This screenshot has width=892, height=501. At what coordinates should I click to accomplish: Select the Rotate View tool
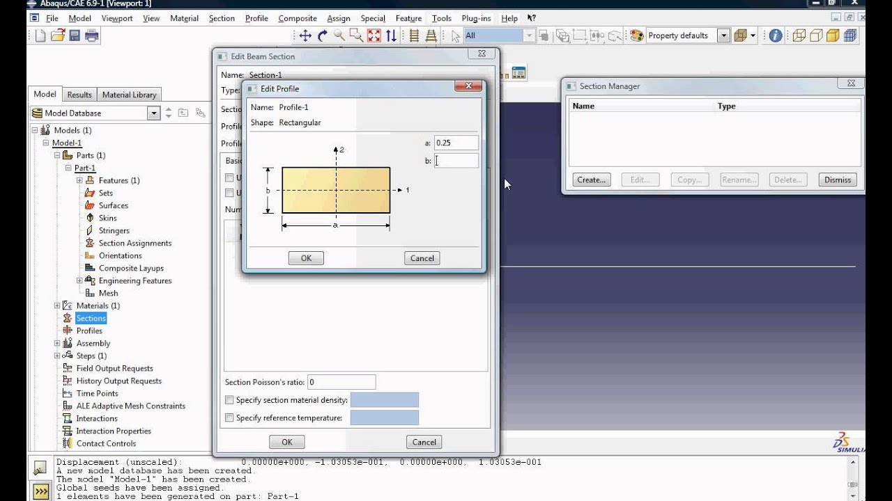point(323,35)
